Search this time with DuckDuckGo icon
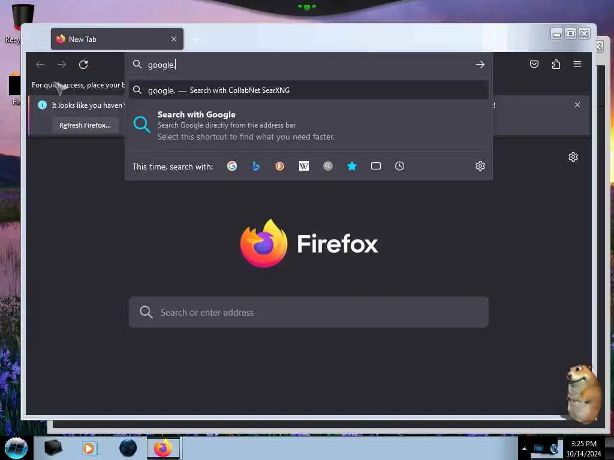 coord(279,167)
